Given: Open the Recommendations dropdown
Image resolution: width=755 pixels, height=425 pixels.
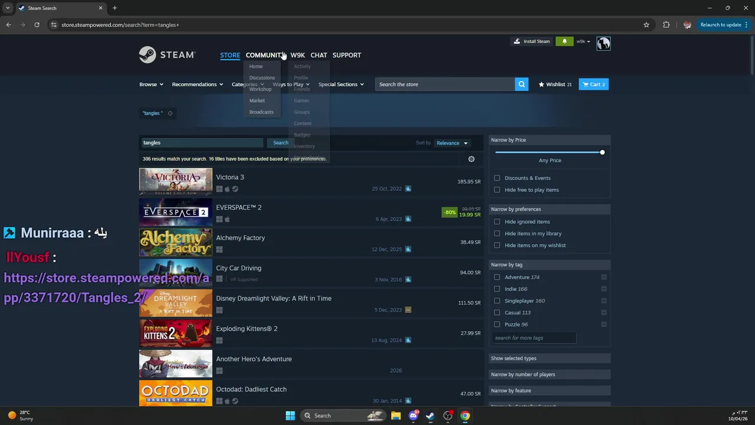Looking at the screenshot, I should pyautogui.click(x=198, y=84).
